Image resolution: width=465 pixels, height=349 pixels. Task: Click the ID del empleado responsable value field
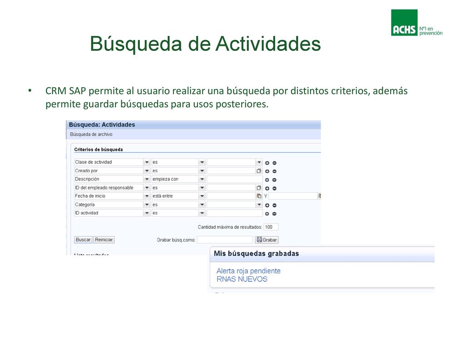(x=231, y=188)
